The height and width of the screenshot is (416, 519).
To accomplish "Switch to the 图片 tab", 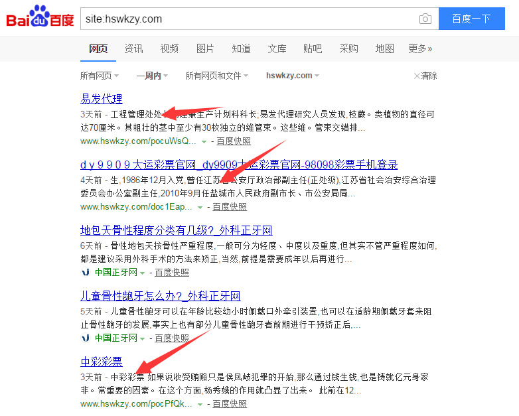I will [x=205, y=49].
